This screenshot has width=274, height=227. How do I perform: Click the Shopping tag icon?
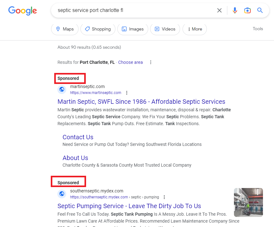[87, 29]
